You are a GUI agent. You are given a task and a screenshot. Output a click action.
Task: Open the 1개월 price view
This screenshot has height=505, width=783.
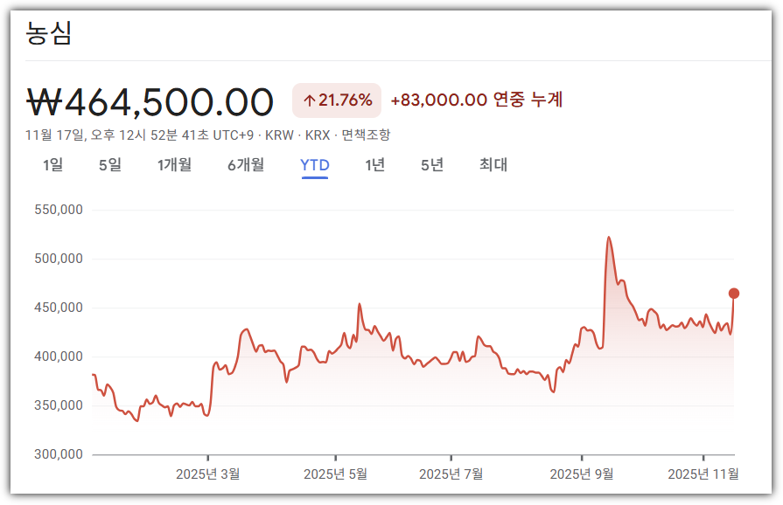point(175,165)
